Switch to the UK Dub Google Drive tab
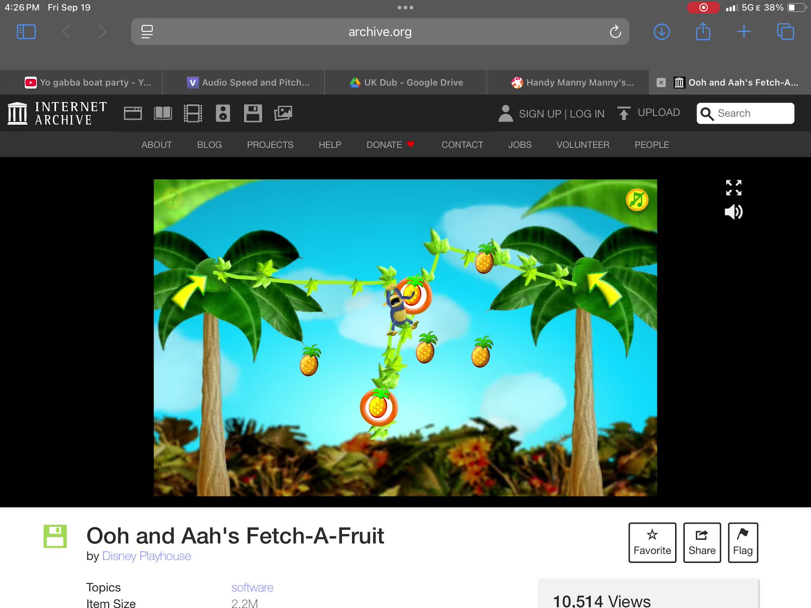This screenshot has height=608, width=811. 405,82
